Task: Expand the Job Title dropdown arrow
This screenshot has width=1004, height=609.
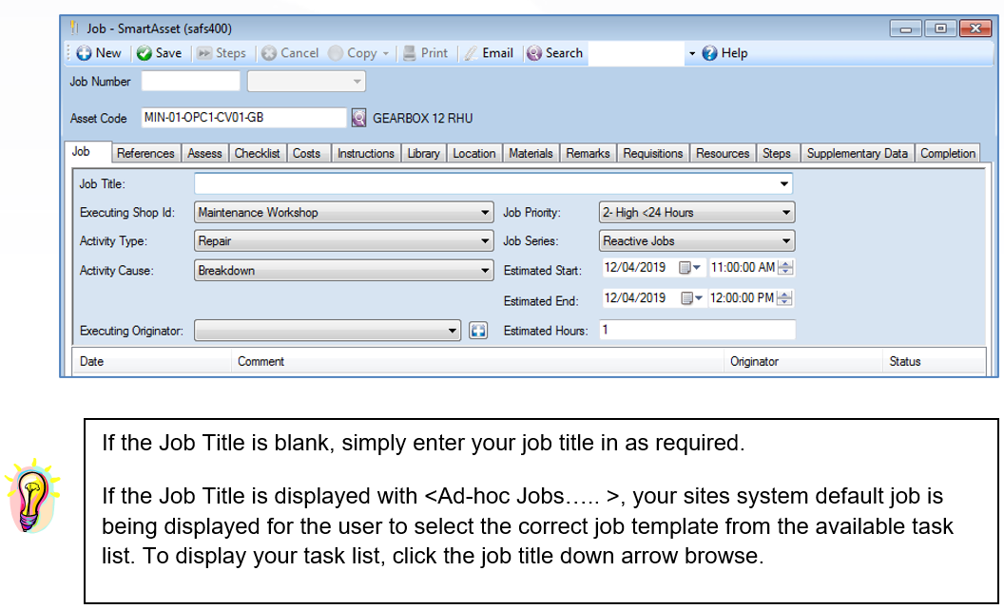Action: [784, 183]
